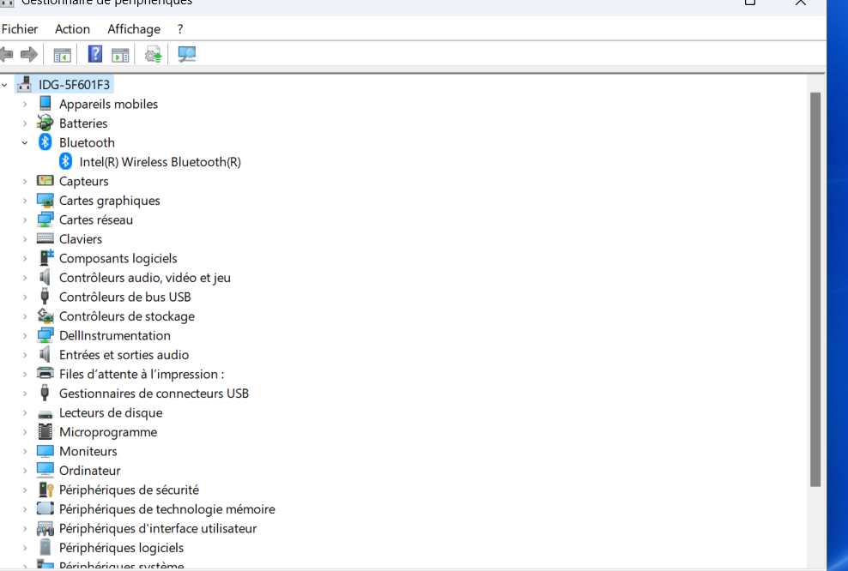Click the Lecteurs de disque drive icon
The width and height of the screenshot is (848, 571).
tap(45, 414)
